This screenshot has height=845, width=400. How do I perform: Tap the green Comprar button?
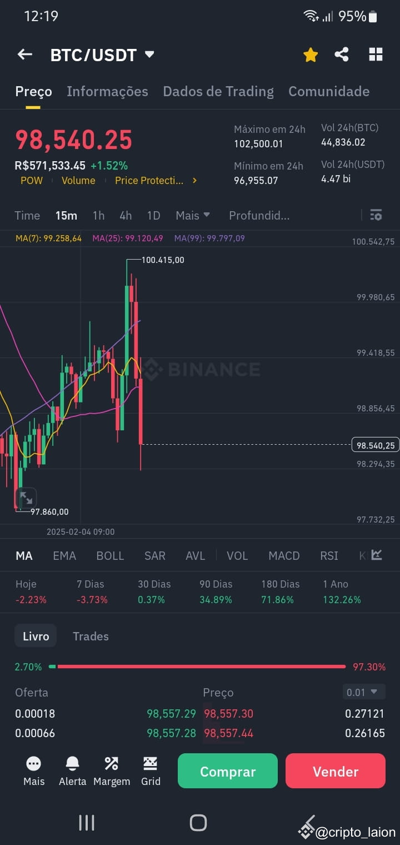click(x=228, y=771)
